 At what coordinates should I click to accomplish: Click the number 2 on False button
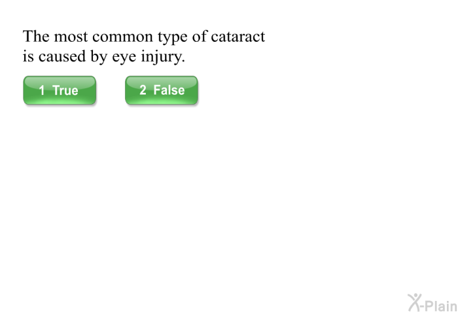[x=143, y=90]
